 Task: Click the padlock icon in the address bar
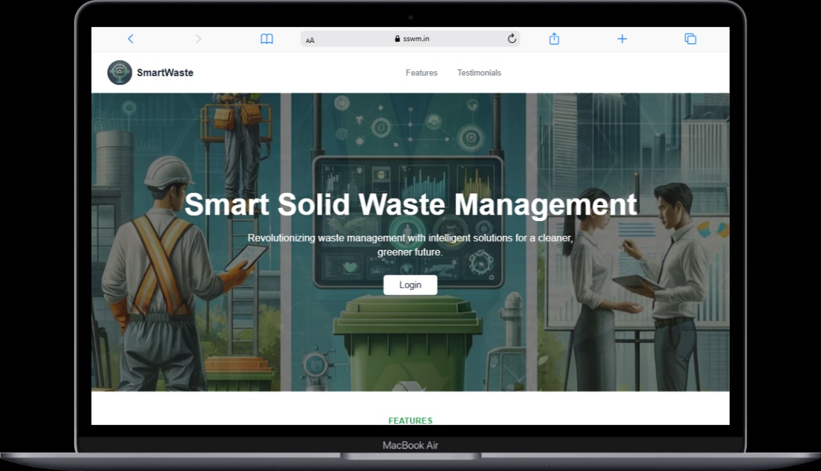398,38
